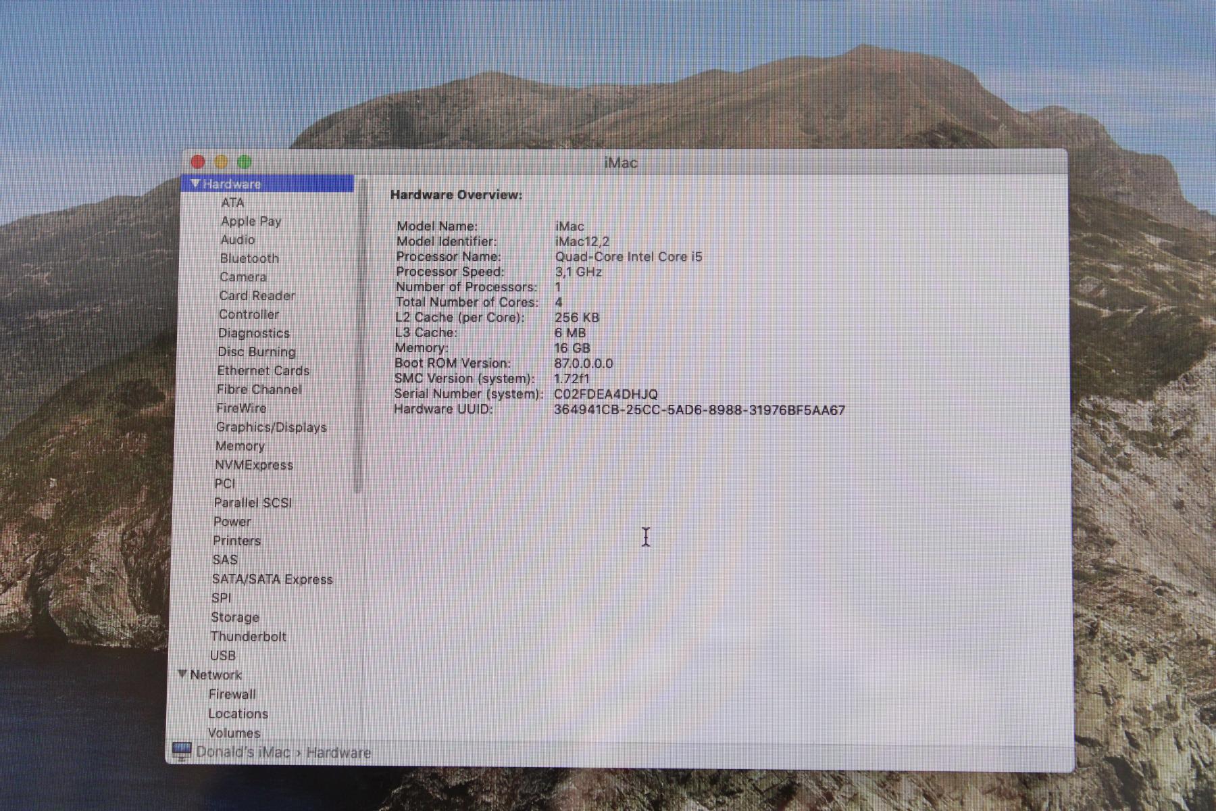This screenshot has width=1216, height=811.
Task: Collapse the Hardware disclosure triangle
Action: point(195,184)
